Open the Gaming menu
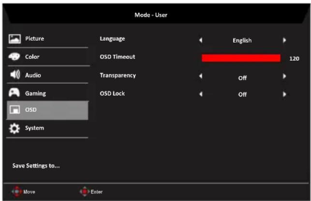Image resolution: width=311 pixels, height=201 pixels. click(x=47, y=93)
